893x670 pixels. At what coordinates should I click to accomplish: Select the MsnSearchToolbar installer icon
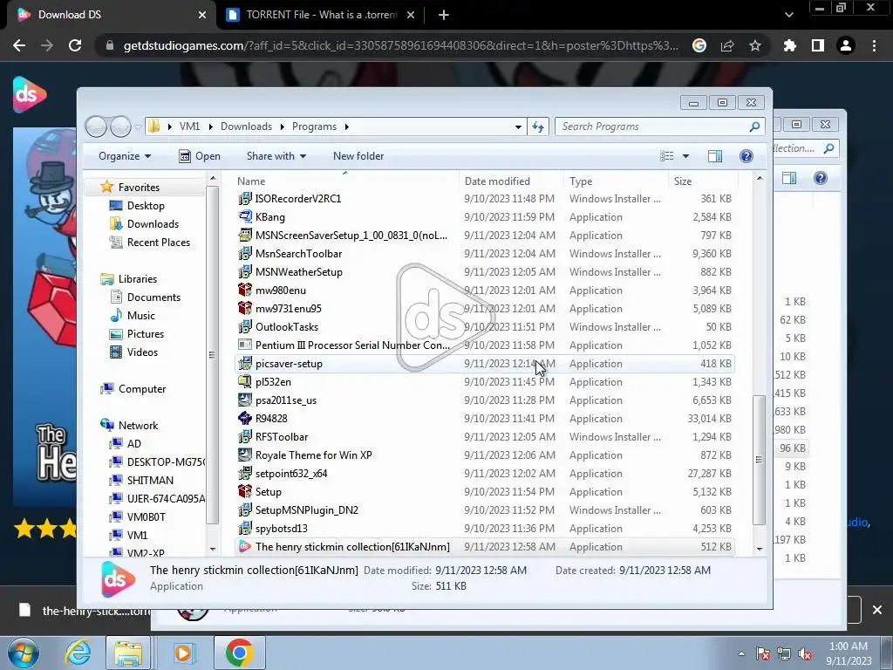click(245, 254)
